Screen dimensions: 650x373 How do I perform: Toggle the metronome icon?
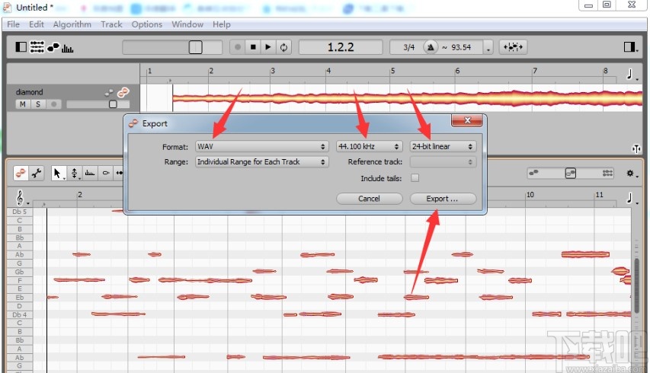tap(431, 47)
